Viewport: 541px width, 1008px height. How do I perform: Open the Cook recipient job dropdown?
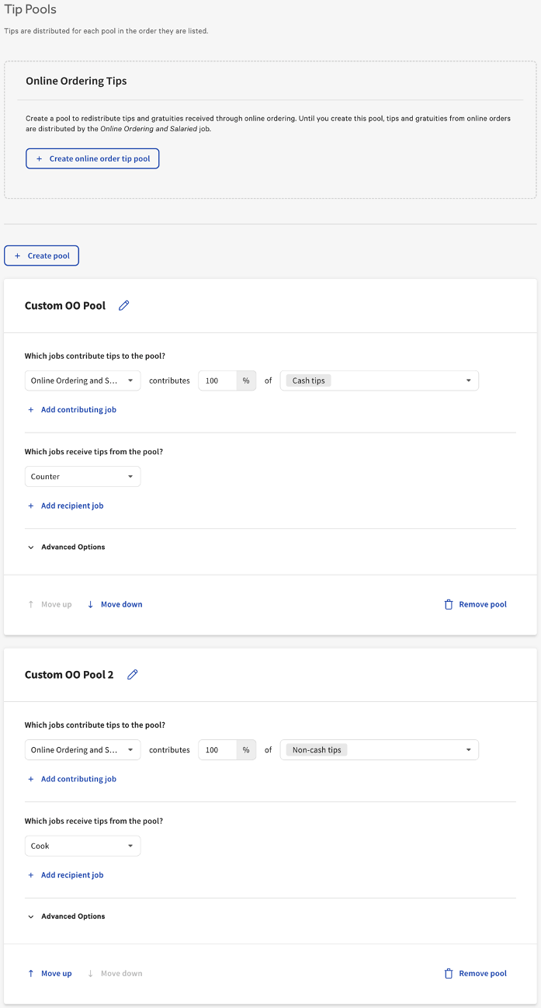pyautogui.click(x=82, y=846)
